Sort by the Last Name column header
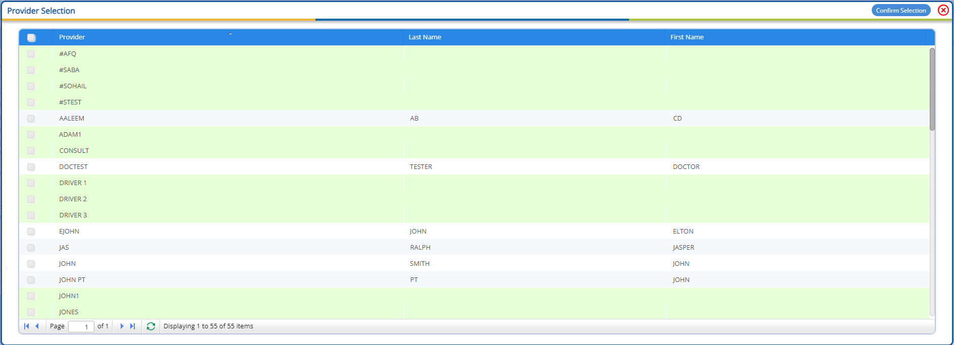The image size is (954, 345). coord(534,37)
